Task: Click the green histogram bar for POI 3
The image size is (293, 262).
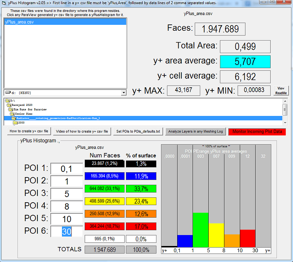Action: click(x=200, y=231)
